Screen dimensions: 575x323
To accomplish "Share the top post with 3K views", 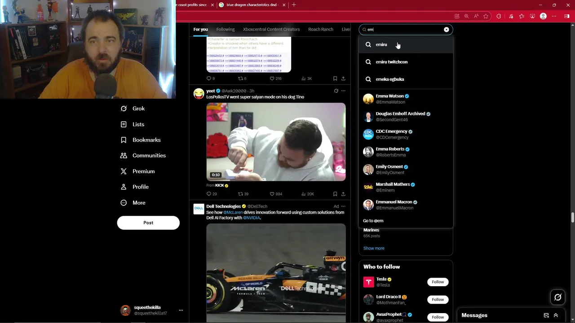I will 343,79.
